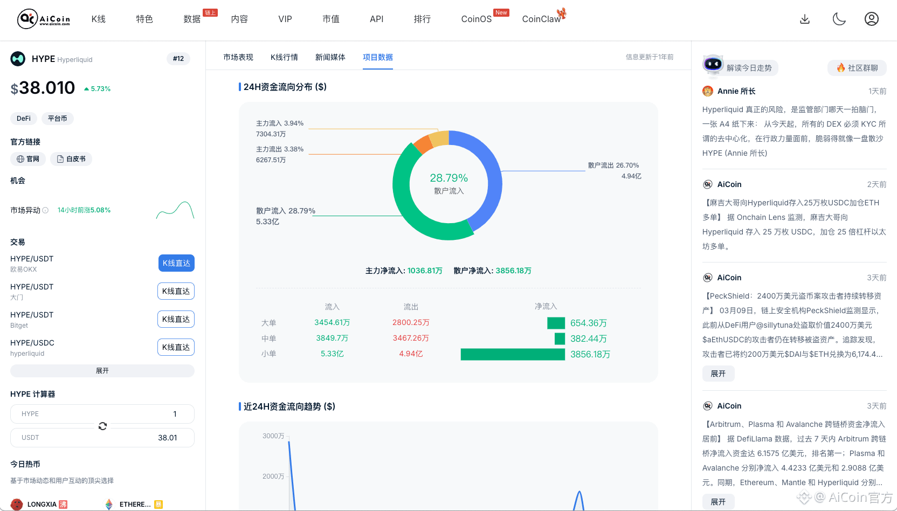Expand the PeckShield news post
897x511 pixels.
coord(718,373)
